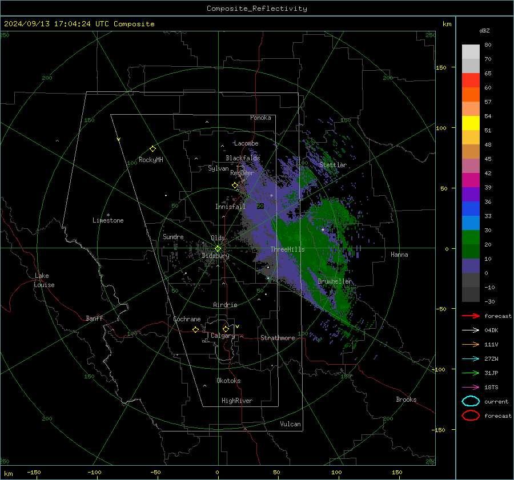Click the HighRiver town label
The height and width of the screenshot is (480, 514).
point(237,401)
